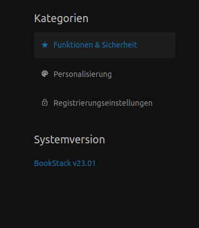Screen dimensions: 199x228
Task: Click the palette icon next to Personalisierung
Action: coord(45,74)
